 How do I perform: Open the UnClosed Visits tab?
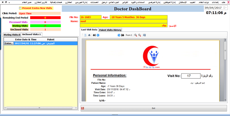click(31, 35)
